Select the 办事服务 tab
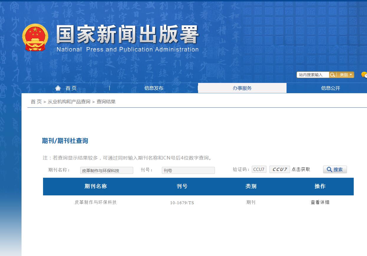Image resolution: width=367 pixels, height=256 pixels. (x=242, y=88)
